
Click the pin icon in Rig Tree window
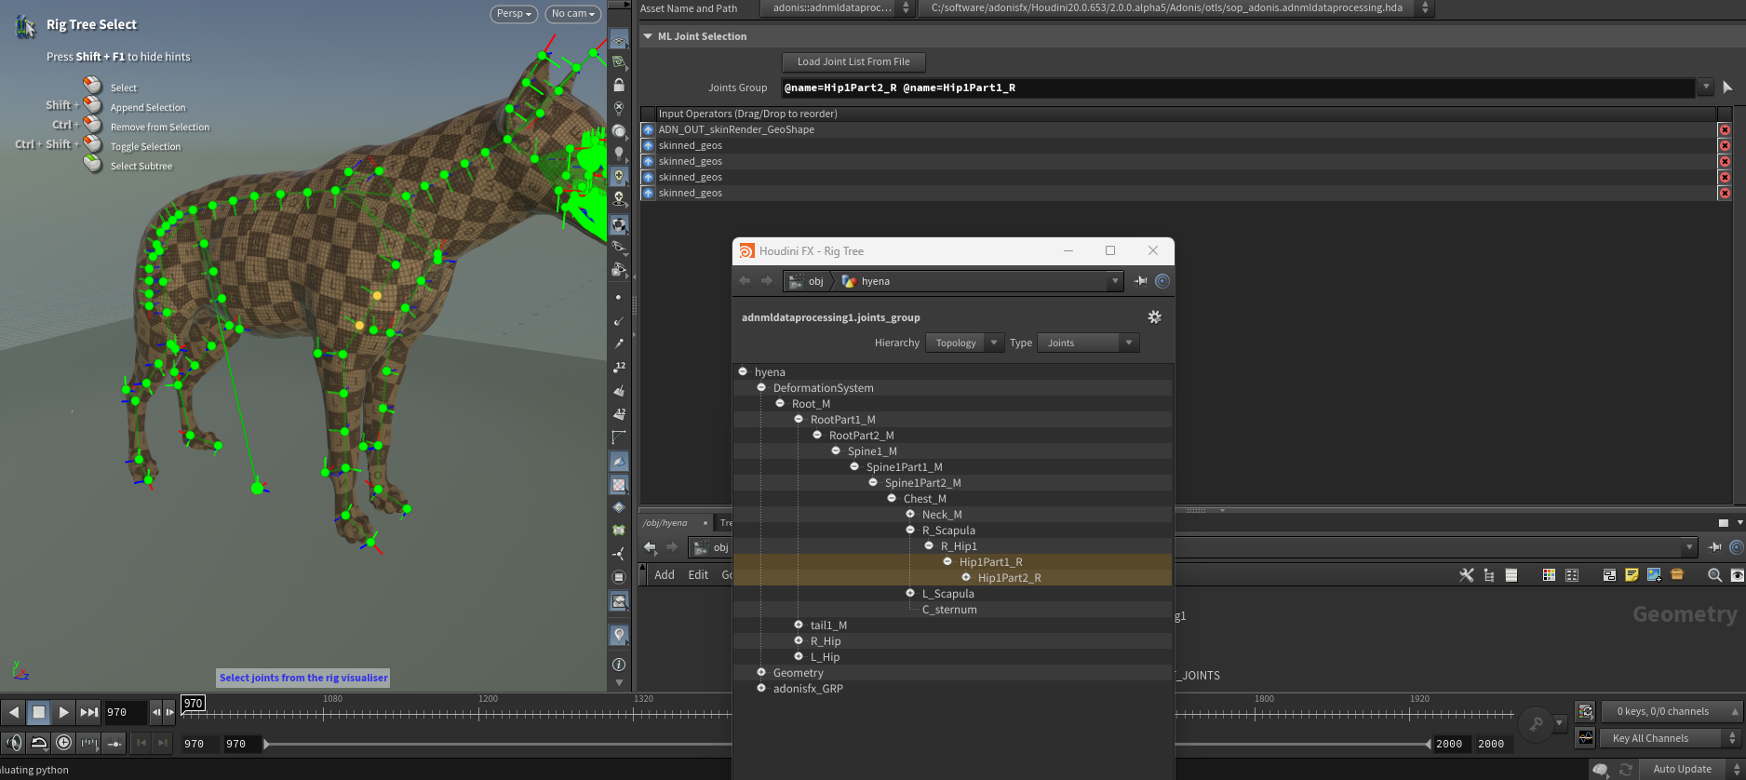tap(1140, 281)
